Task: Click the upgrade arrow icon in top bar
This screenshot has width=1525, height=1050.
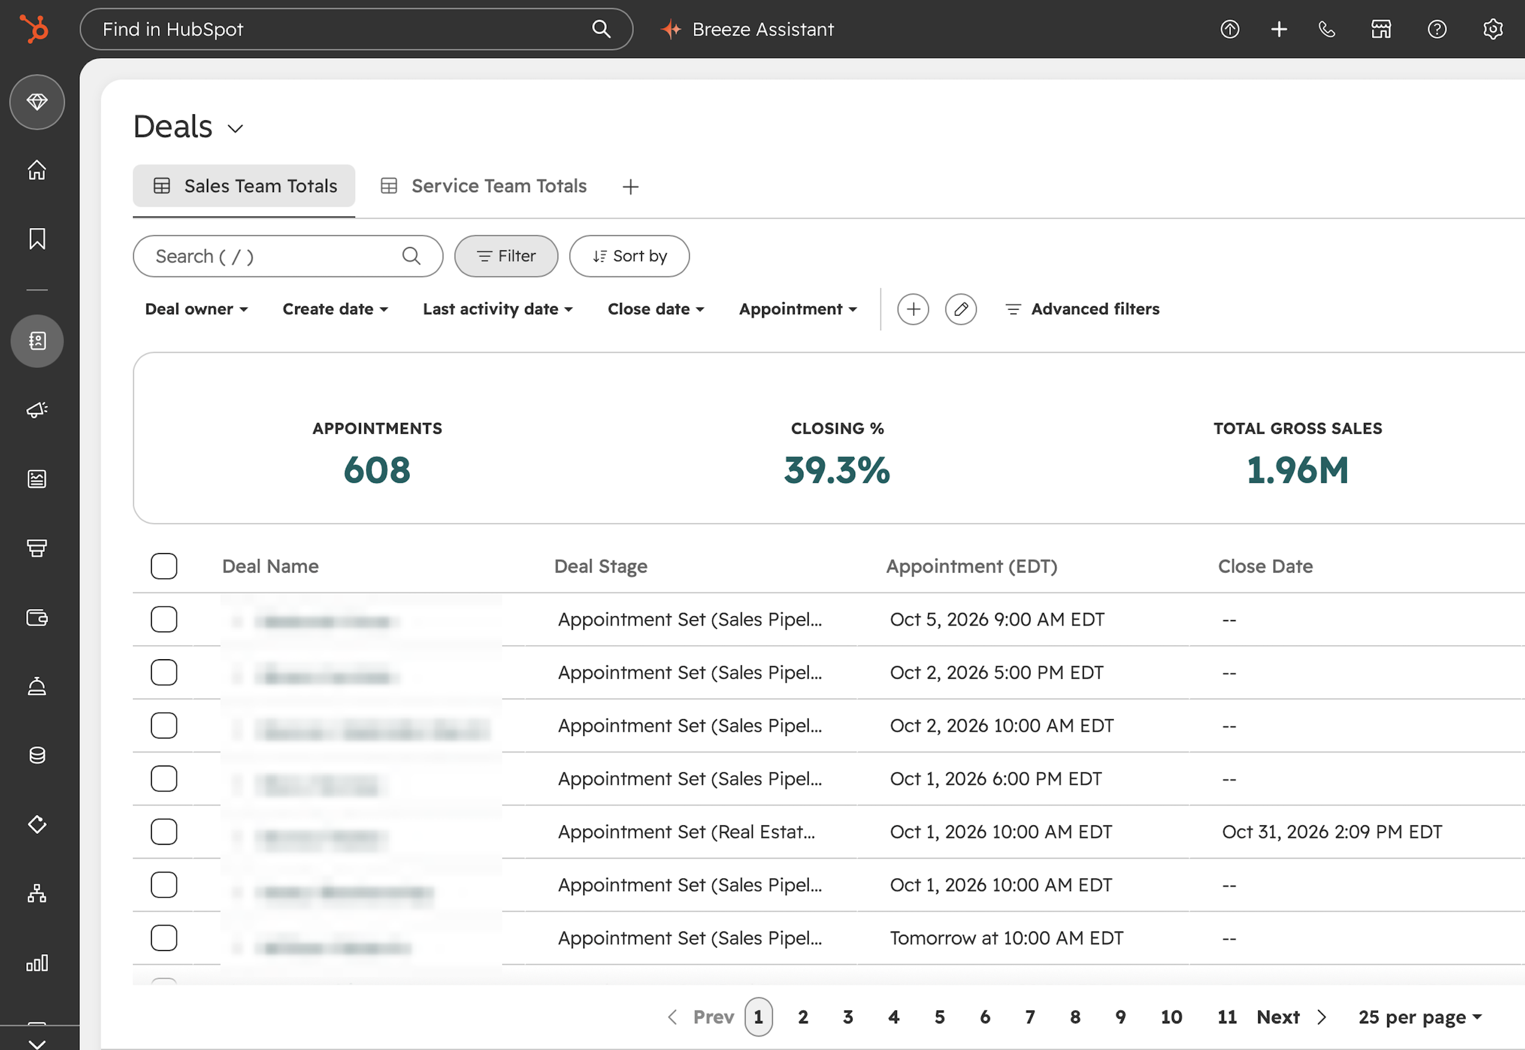Action: 1230,29
